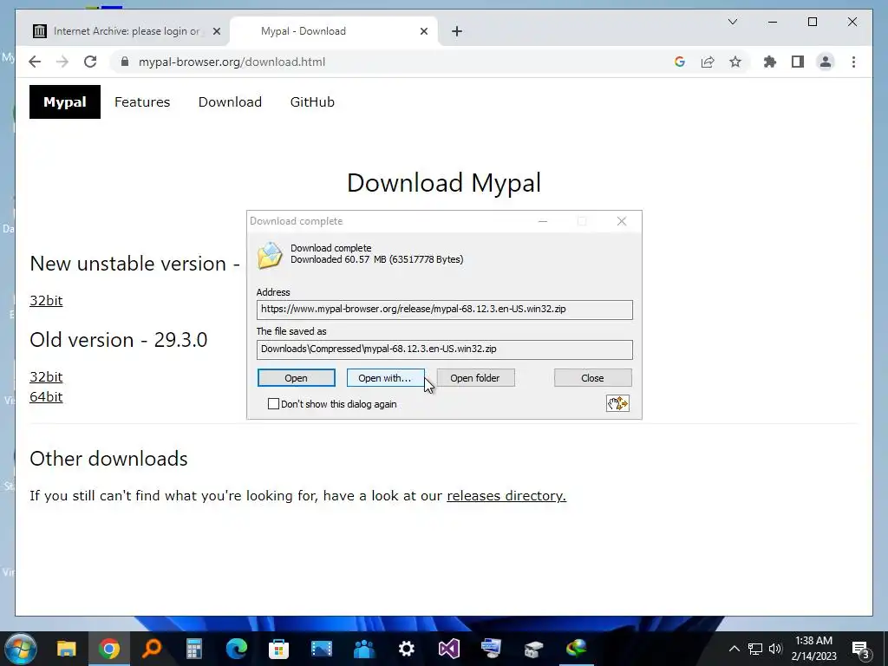Screen dimensions: 888x666
Task: Click the file saved as path field
Action: [445, 349]
